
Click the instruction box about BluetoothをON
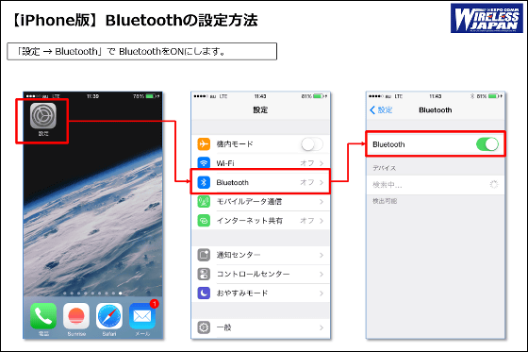click(x=141, y=51)
